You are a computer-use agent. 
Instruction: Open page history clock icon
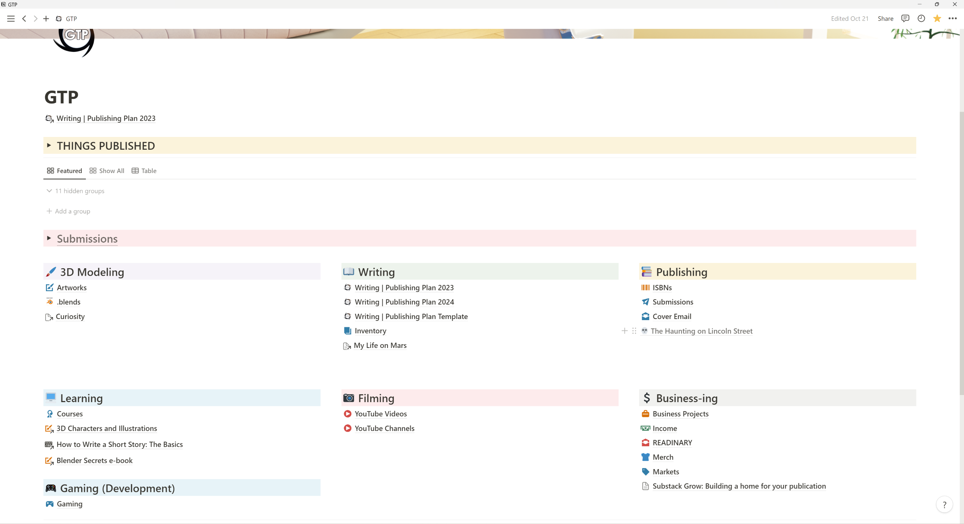click(x=921, y=18)
